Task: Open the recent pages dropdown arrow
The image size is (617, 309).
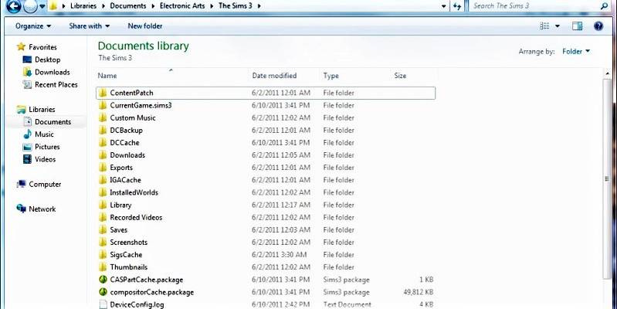Action: [x=42, y=7]
